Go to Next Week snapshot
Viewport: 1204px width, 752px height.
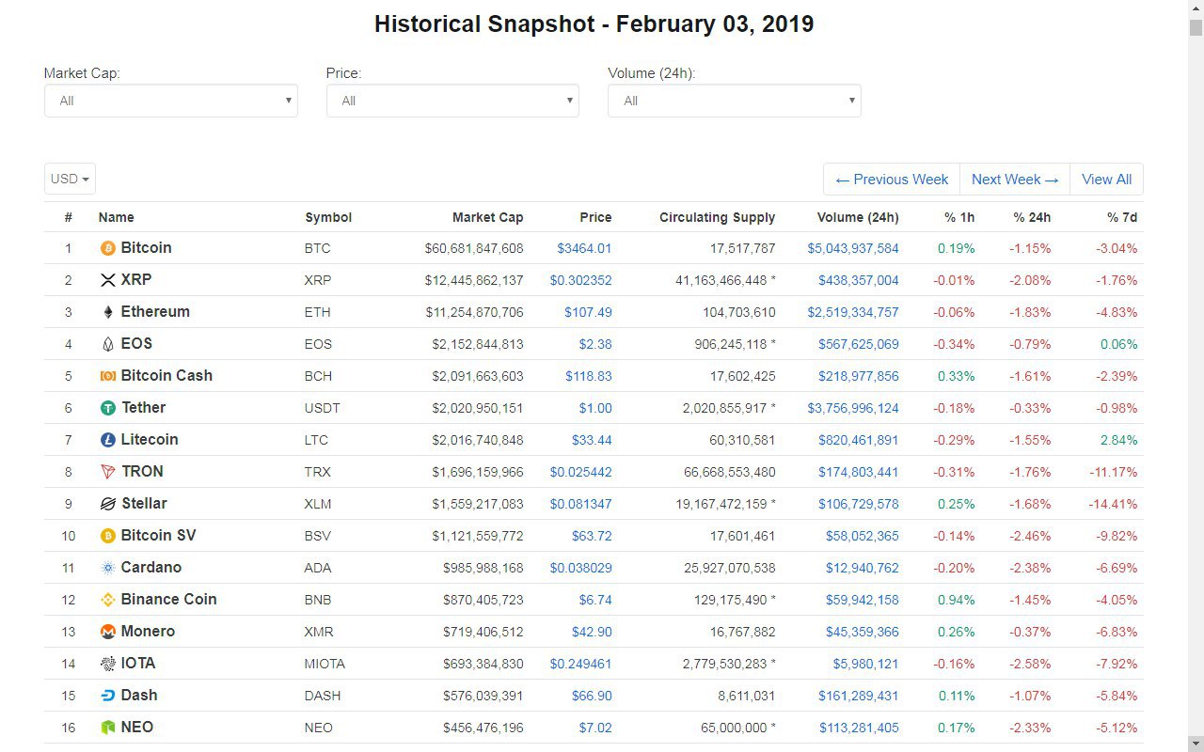1015,180
